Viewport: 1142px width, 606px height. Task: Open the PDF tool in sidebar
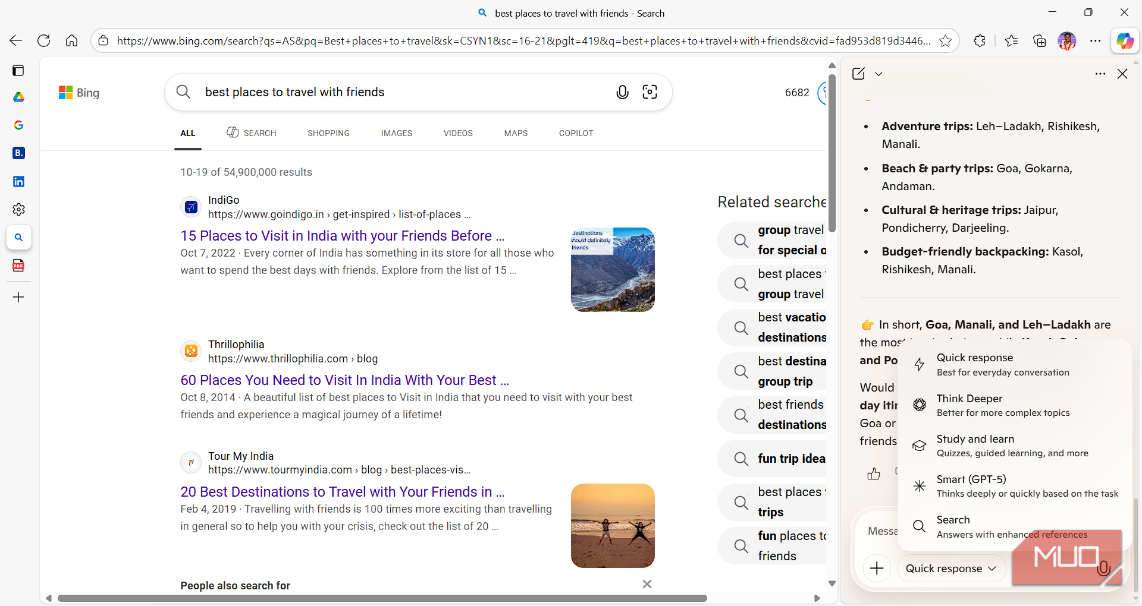coord(18,265)
